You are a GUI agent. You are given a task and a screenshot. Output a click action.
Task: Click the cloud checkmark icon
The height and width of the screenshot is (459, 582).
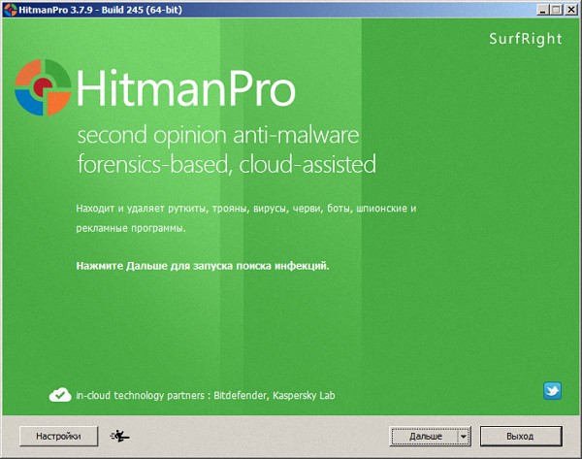[60, 395]
